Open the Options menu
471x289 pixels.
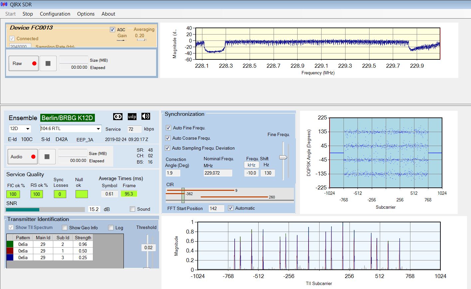click(x=86, y=14)
